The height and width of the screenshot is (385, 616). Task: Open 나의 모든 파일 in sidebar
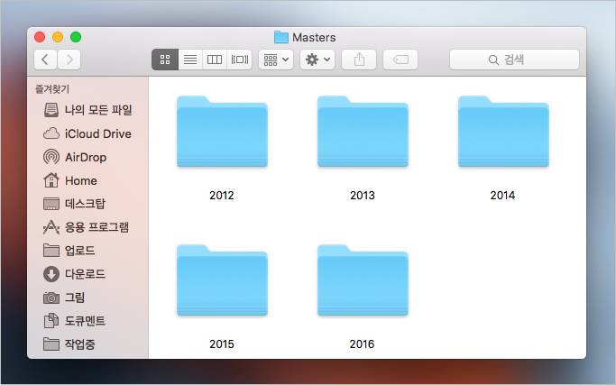(87, 110)
